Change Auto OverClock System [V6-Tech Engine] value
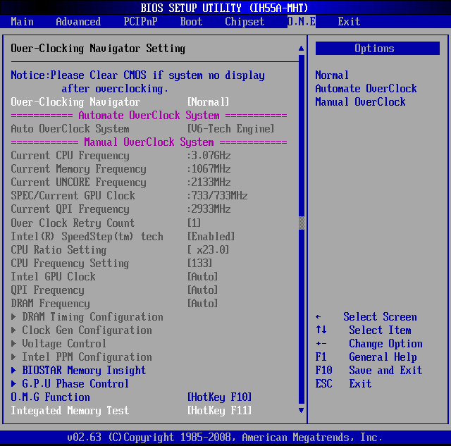This screenshot has height=446, width=451. pyautogui.click(x=230, y=128)
